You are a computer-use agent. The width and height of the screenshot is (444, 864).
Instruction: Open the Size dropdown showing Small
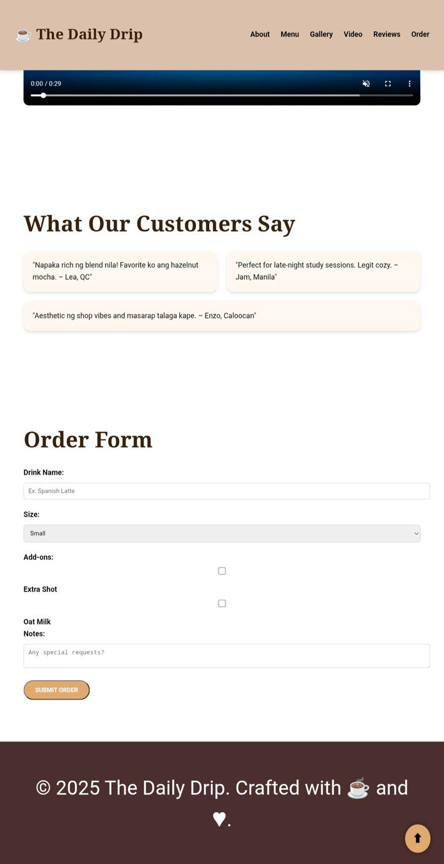[222, 534]
